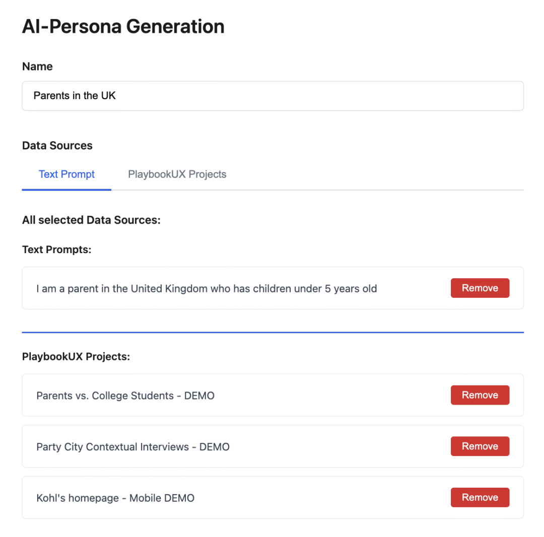Select the Party City Contextual Interviews row
Viewport: 544px width, 537px height.
[133, 446]
